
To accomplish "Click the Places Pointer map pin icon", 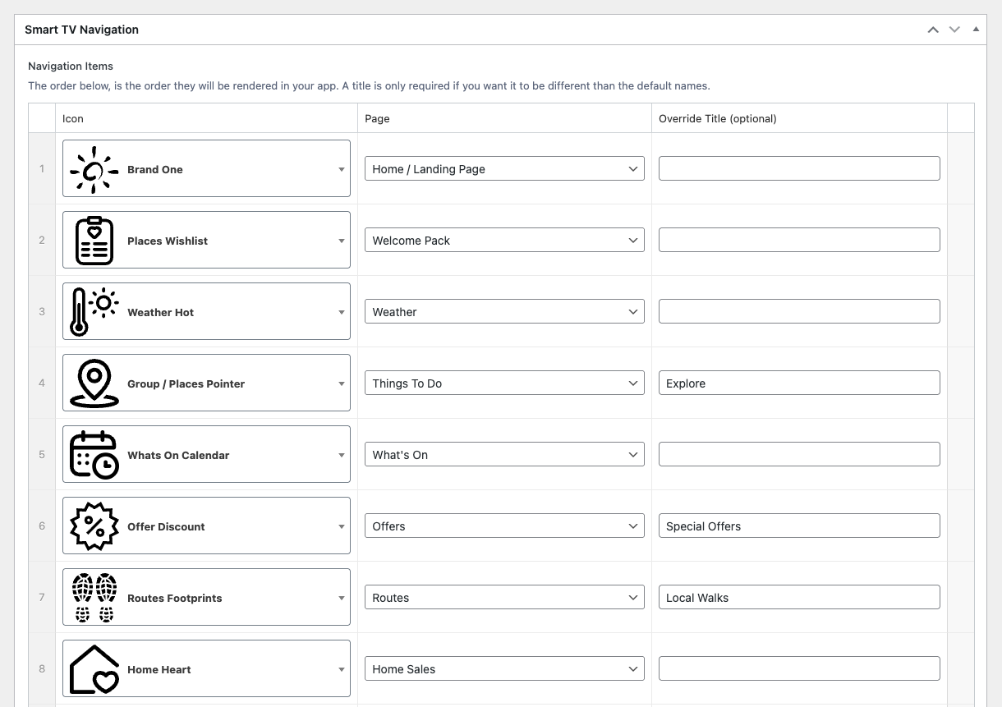I will pyautogui.click(x=94, y=383).
